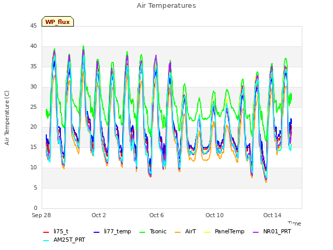Click the red li75_t legend color marker

coord(46,232)
